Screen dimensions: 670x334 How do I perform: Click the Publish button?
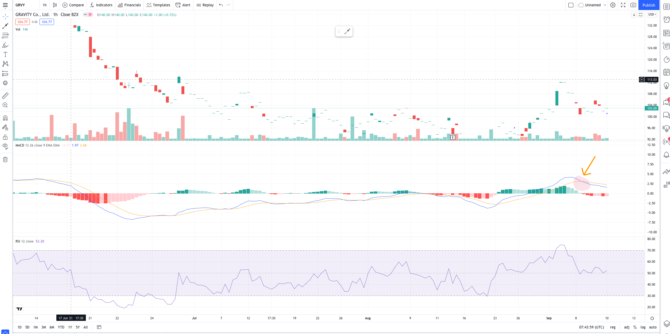649,5
